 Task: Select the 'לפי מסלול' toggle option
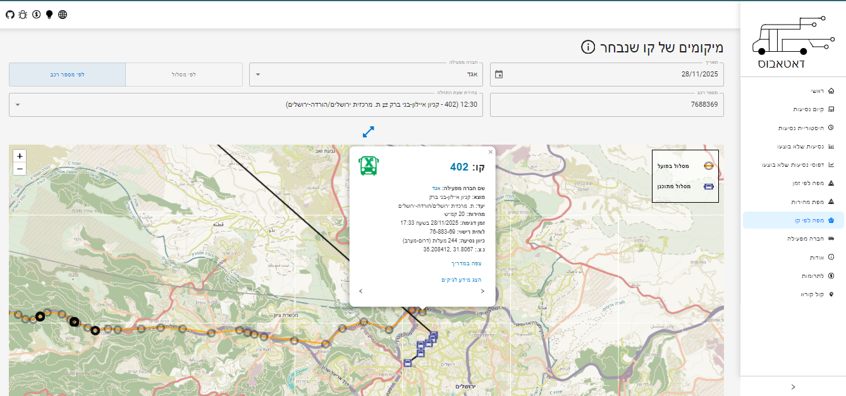pos(184,75)
